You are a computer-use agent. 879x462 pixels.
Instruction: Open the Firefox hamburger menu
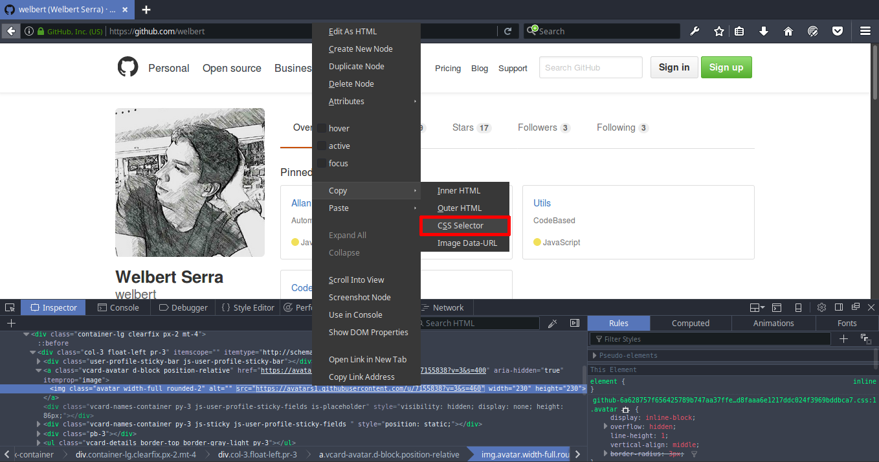(865, 31)
